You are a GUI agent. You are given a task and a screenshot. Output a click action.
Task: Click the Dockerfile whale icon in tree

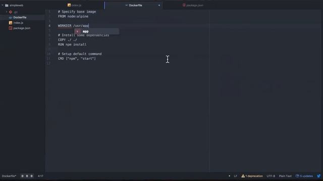coord(11,18)
